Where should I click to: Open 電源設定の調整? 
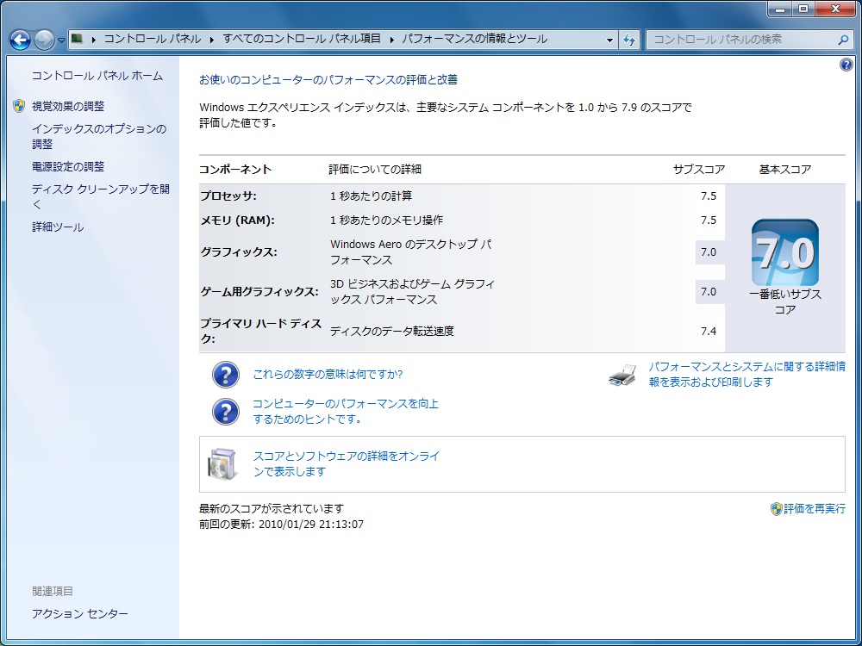click(x=68, y=166)
